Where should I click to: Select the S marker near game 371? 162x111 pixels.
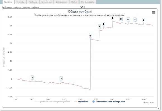pos(135,19)
